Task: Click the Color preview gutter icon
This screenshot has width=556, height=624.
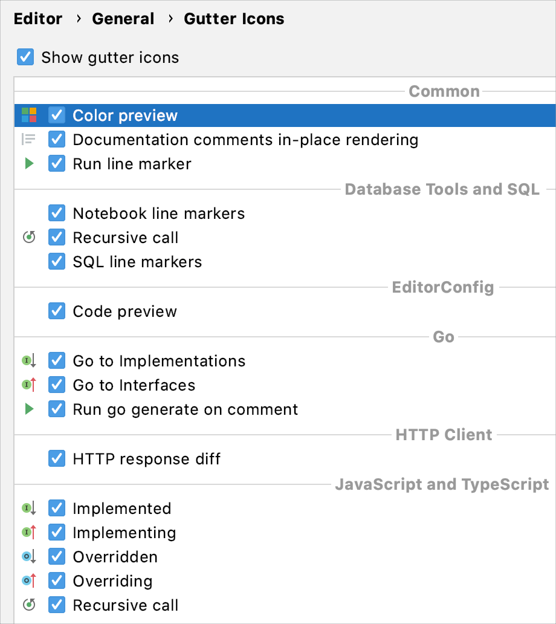Action: point(28,115)
